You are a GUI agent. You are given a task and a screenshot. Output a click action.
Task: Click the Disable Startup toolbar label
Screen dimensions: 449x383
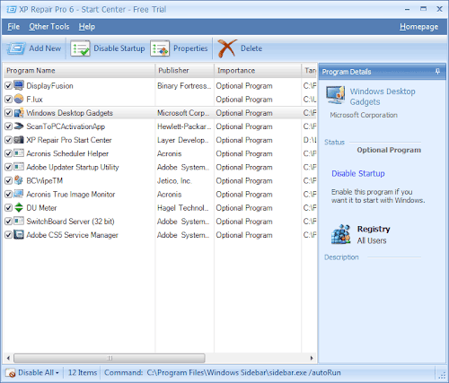click(119, 48)
